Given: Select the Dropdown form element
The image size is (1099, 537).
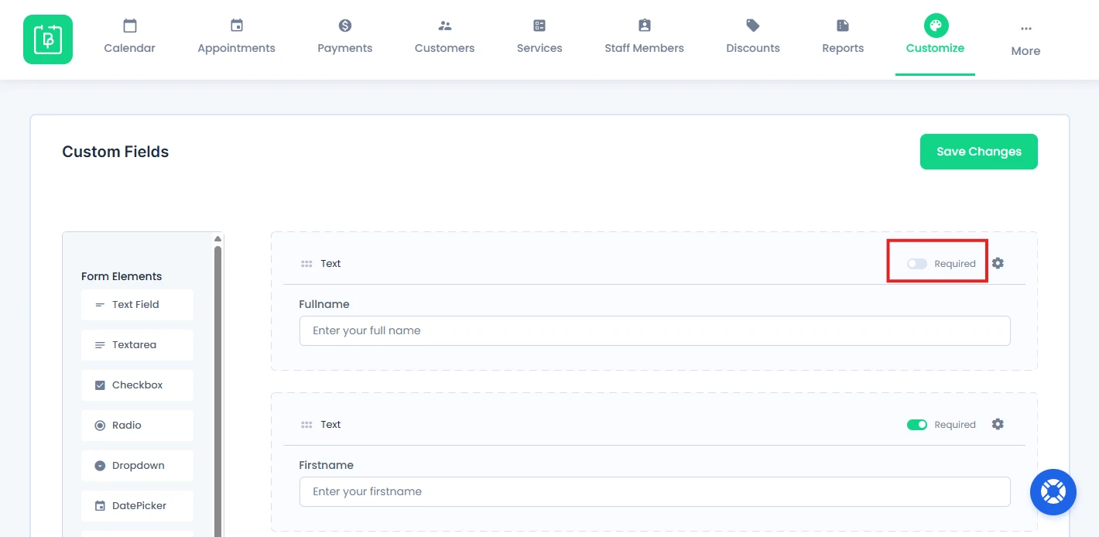Looking at the screenshot, I should click(x=137, y=466).
